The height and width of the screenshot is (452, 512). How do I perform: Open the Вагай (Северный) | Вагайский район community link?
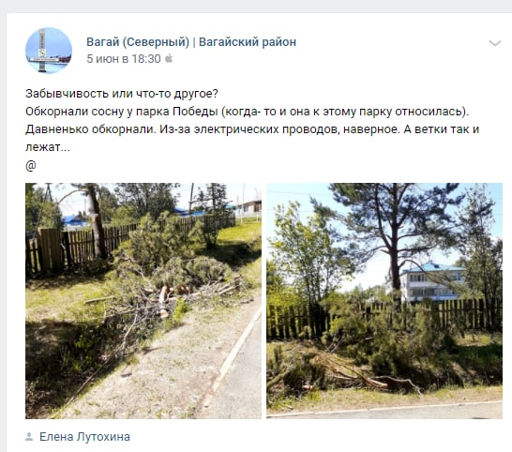(191, 42)
